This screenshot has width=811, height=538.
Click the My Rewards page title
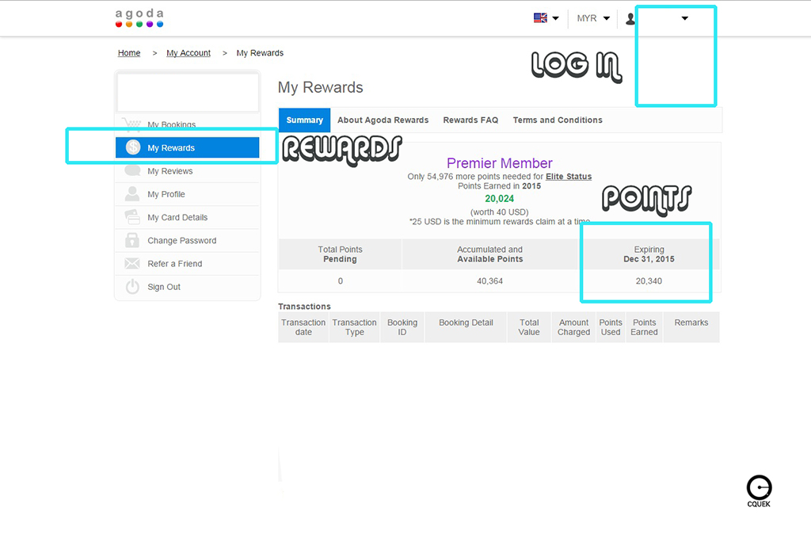320,87
